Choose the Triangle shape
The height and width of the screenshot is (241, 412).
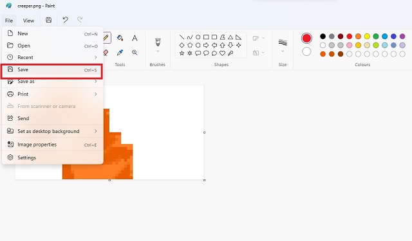click(230, 37)
